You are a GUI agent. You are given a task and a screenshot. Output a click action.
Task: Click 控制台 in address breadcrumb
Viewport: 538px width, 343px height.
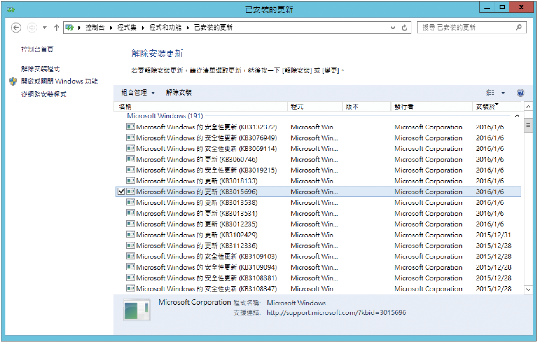coord(95,28)
